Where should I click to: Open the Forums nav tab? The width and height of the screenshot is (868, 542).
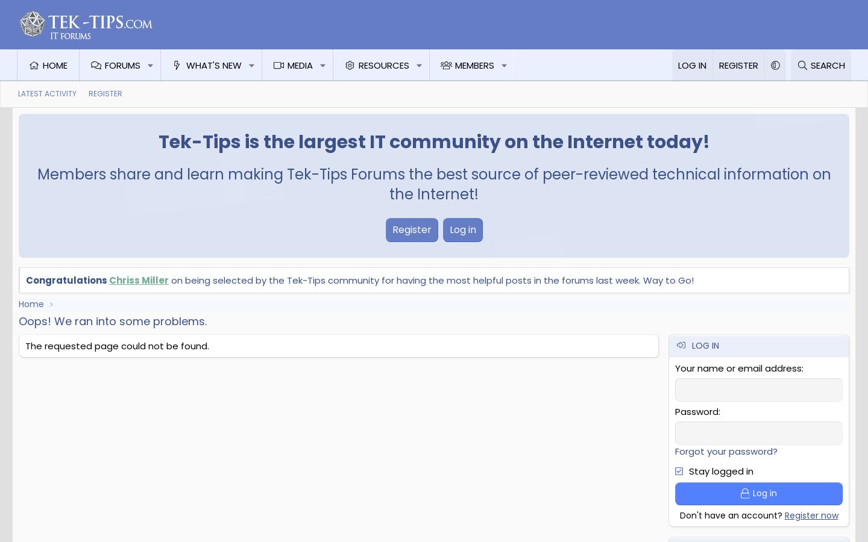coord(115,66)
